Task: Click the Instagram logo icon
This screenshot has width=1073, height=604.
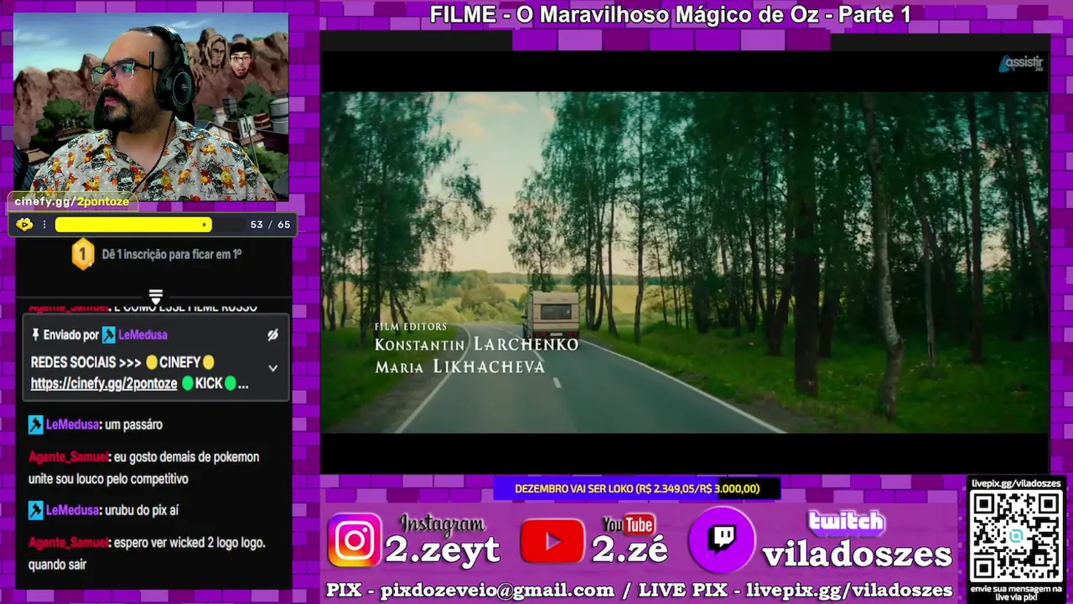Action: point(354,539)
